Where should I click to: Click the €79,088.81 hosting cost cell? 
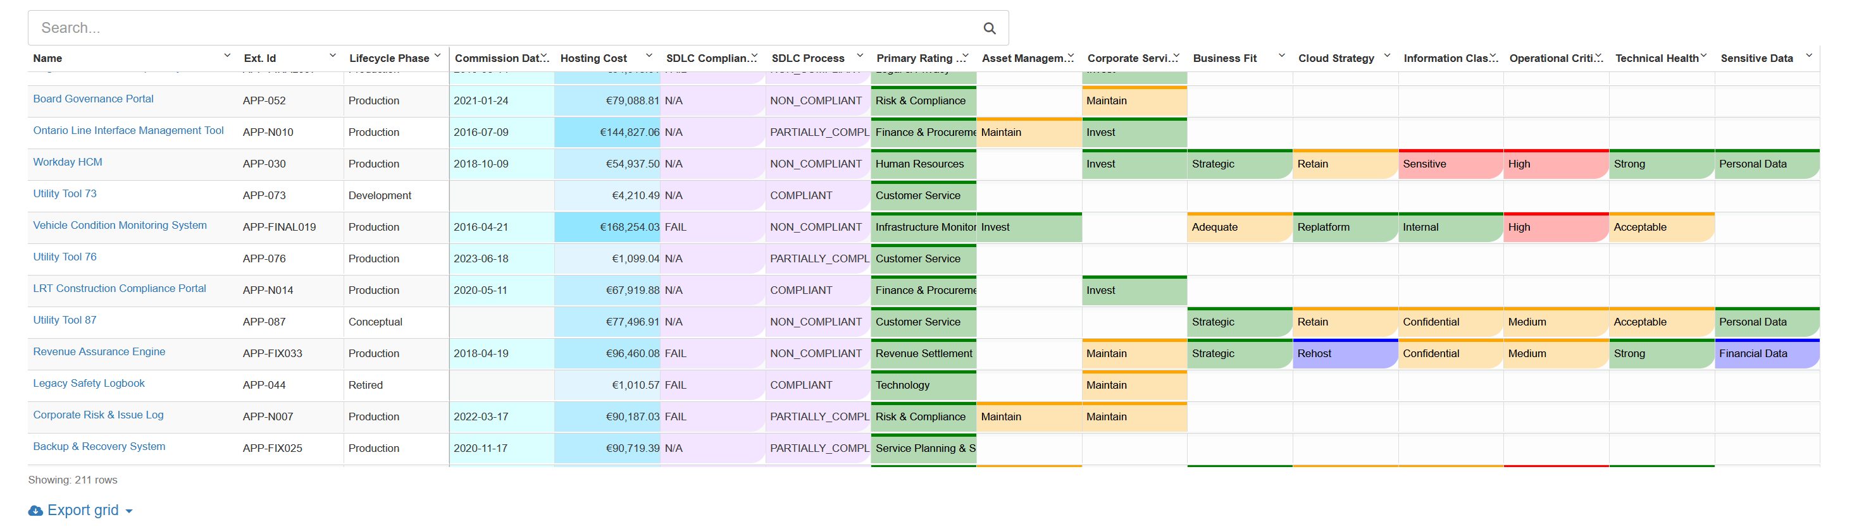pyautogui.click(x=607, y=101)
